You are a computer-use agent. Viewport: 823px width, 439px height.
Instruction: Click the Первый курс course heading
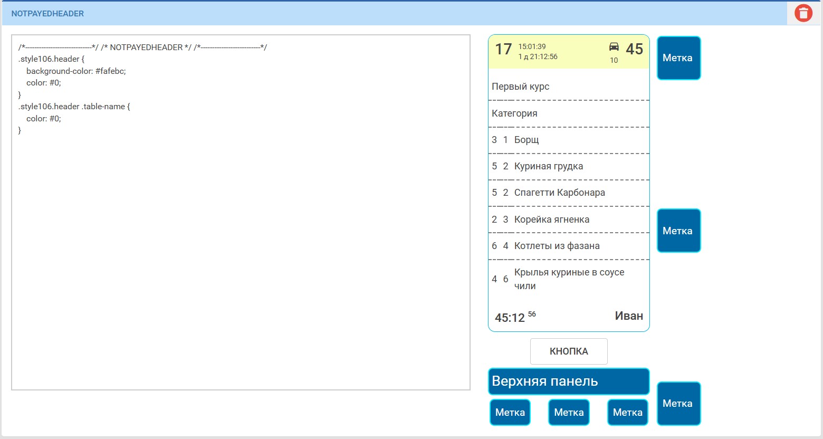click(x=521, y=87)
